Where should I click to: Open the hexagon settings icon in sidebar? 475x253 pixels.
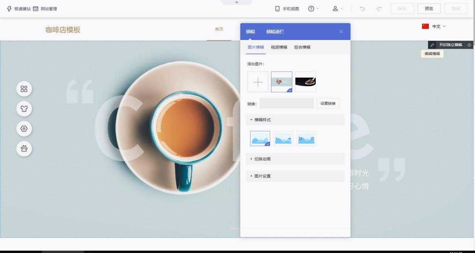24,129
